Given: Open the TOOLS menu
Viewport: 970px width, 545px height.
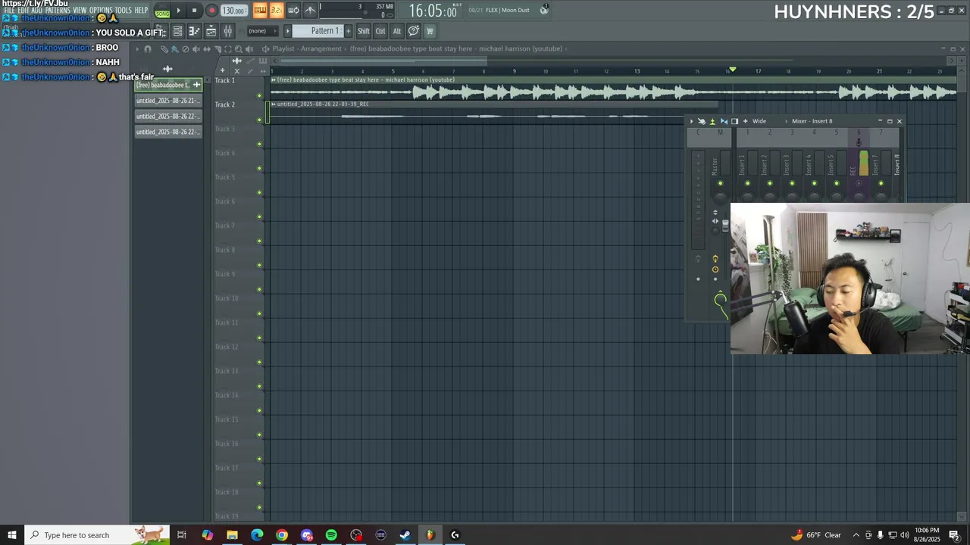Looking at the screenshot, I should tap(123, 11).
